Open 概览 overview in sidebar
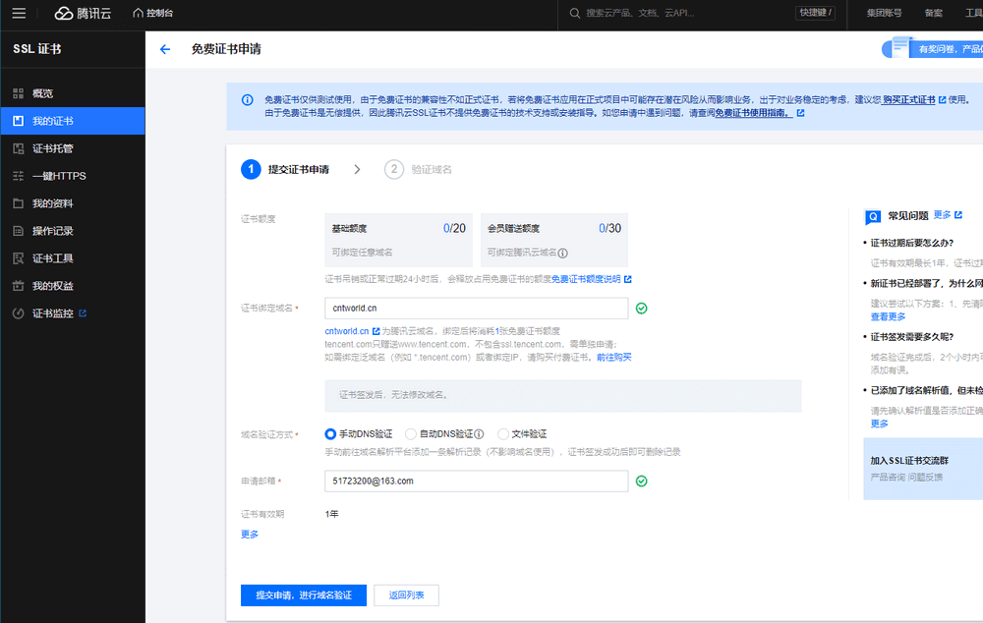 [x=42, y=93]
